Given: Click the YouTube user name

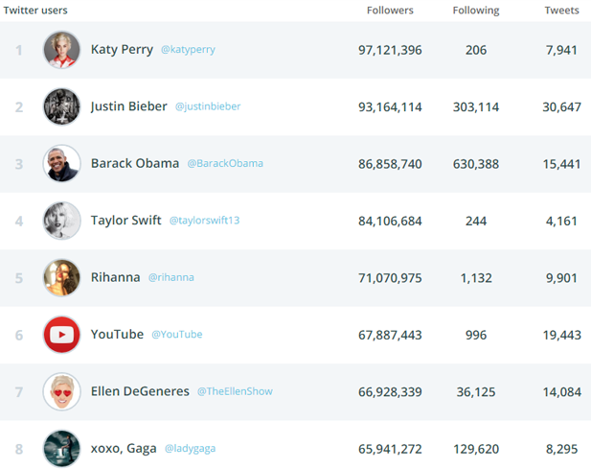Looking at the screenshot, I should coord(117,335).
